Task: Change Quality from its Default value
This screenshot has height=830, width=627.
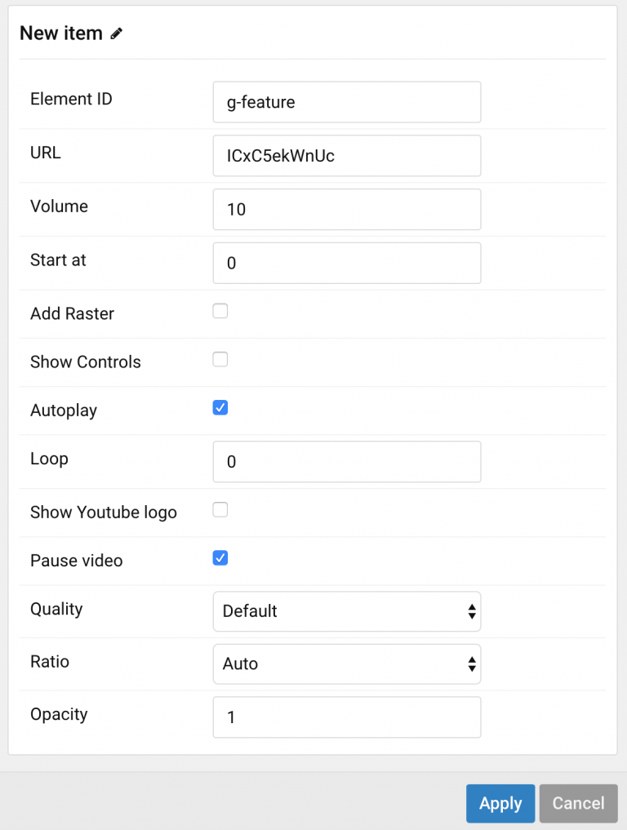Action: 346,611
